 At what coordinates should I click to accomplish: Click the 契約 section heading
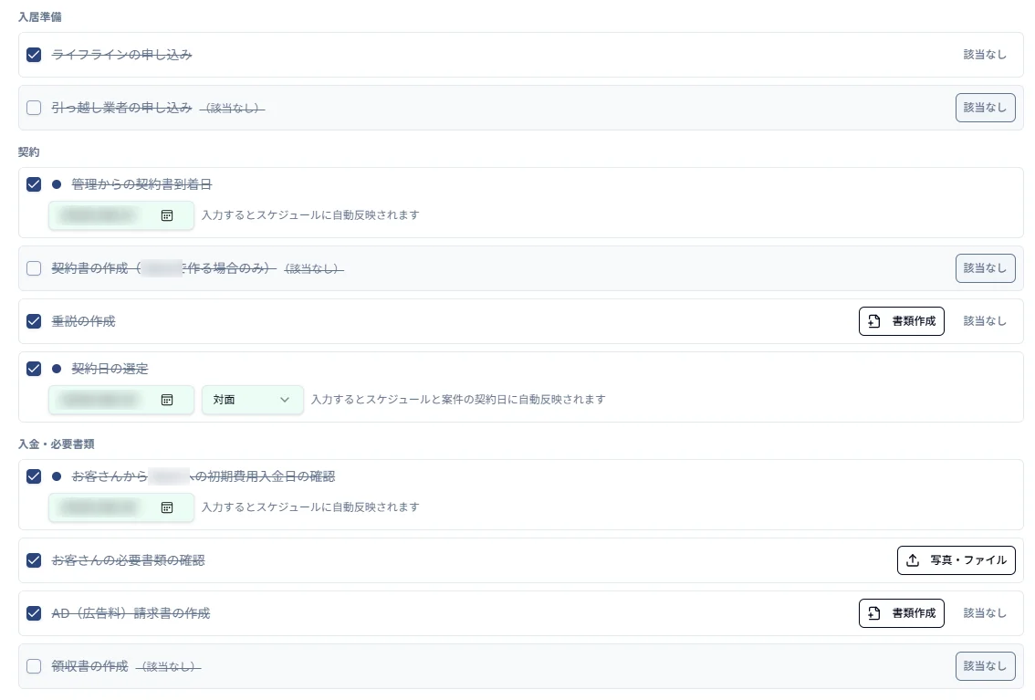pyautogui.click(x=28, y=152)
